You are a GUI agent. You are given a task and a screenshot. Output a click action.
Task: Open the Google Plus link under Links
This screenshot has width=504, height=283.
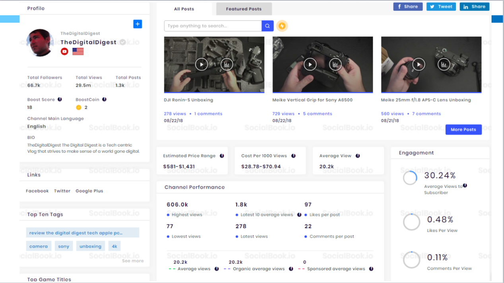(89, 191)
